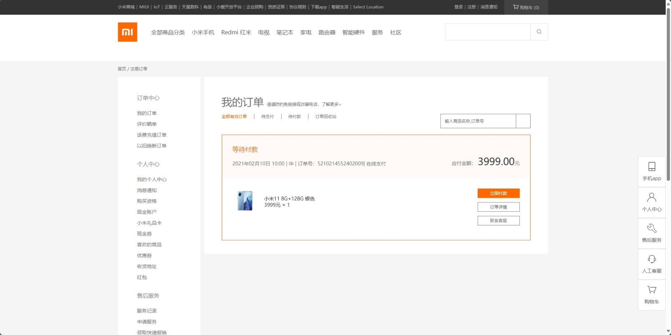
Task: Open 路由器 in main nav
Action: coord(327,32)
